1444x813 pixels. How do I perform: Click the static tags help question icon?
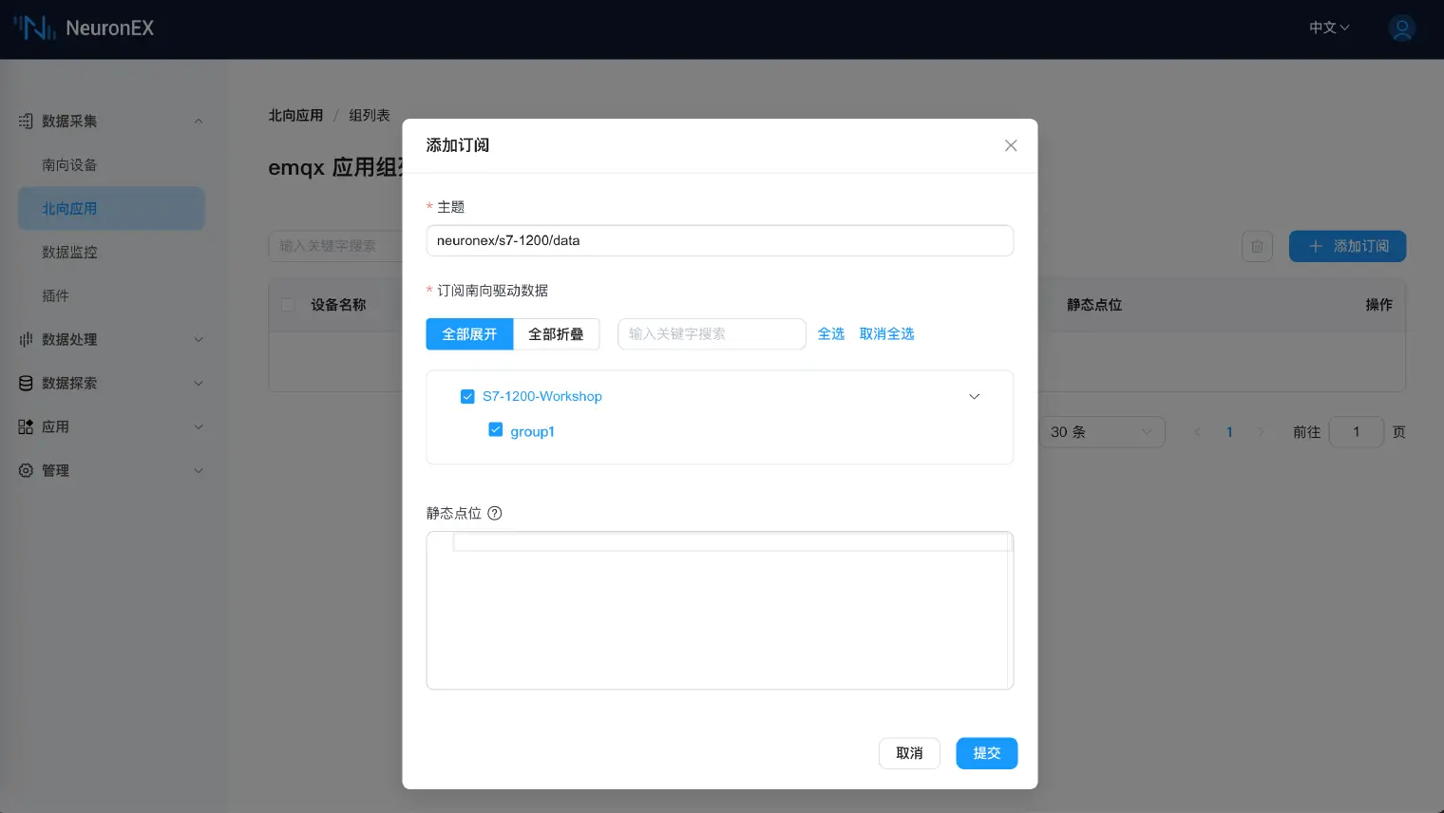[x=495, y=514]
